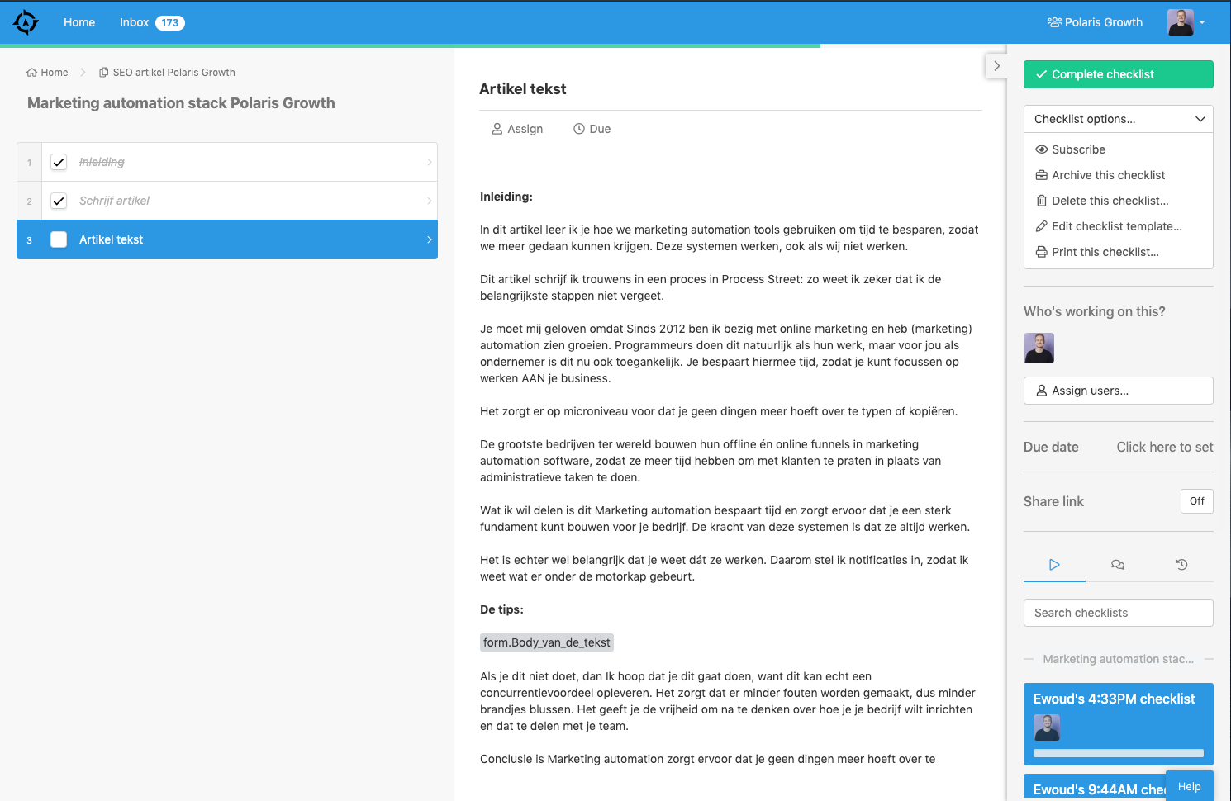Open the Polaris Growth organization menu

1096,22
